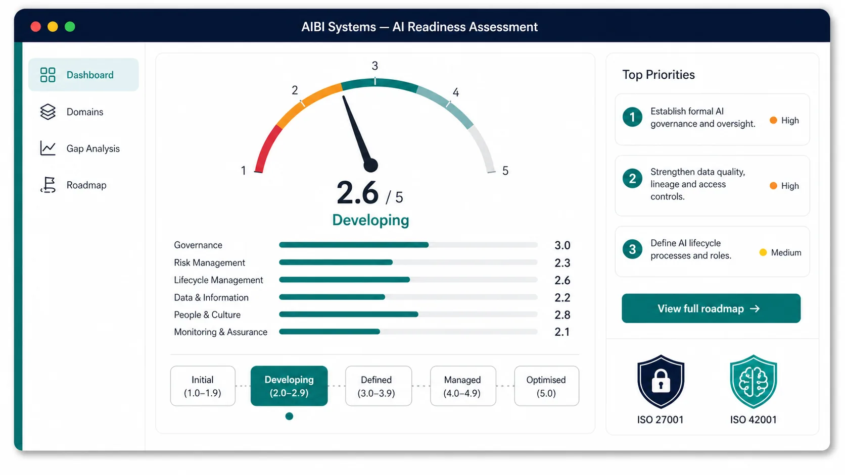Click the Risk Management row label
This screenshot has width=845, height=475.
209,262
